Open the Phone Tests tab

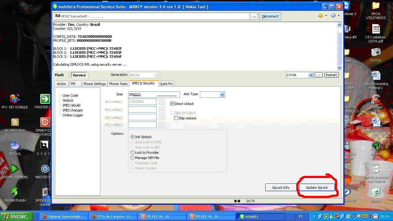(118, 84)
